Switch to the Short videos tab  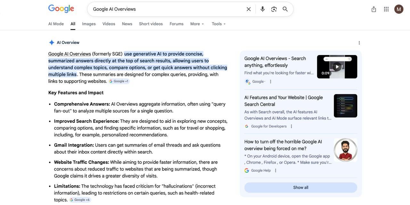pyautogui.click(x=151, y=24)
